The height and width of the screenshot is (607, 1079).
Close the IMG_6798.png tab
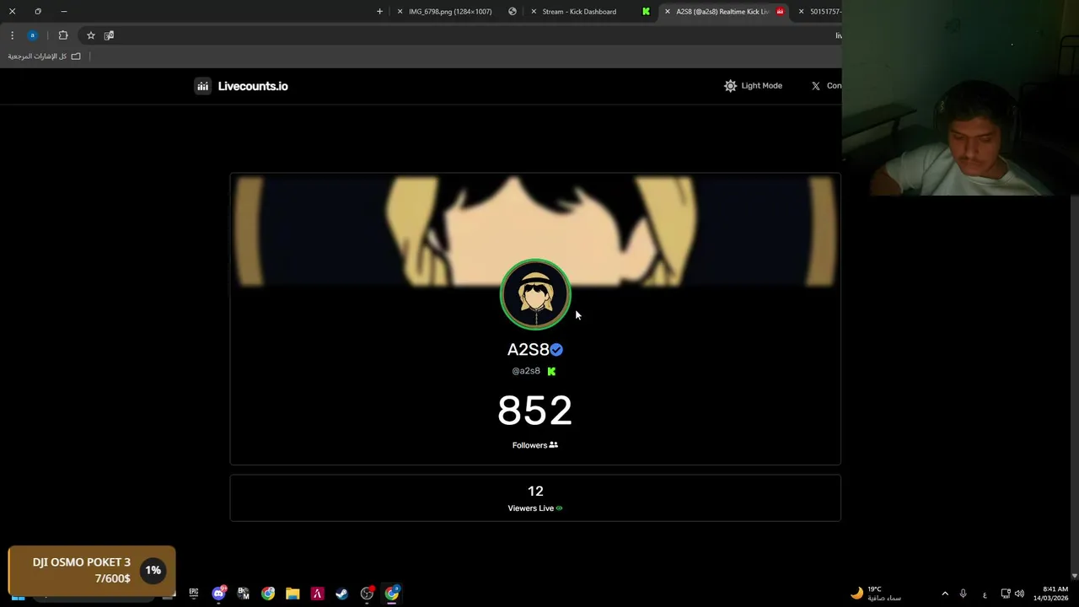tap(400, 12)
